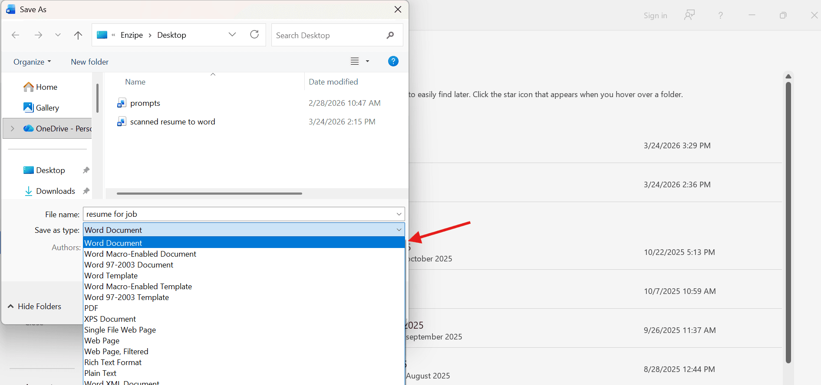The width and height of the screenshot is (821, 385).
Task: Open the Organize menu
Action: point(32,62)
